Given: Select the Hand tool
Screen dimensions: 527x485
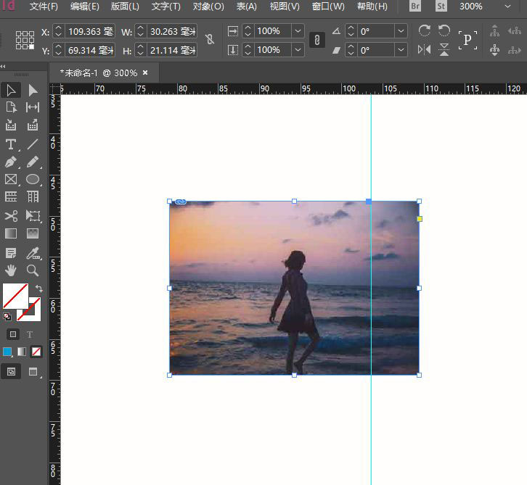Looking at the screenshot, I should point(11,270).
